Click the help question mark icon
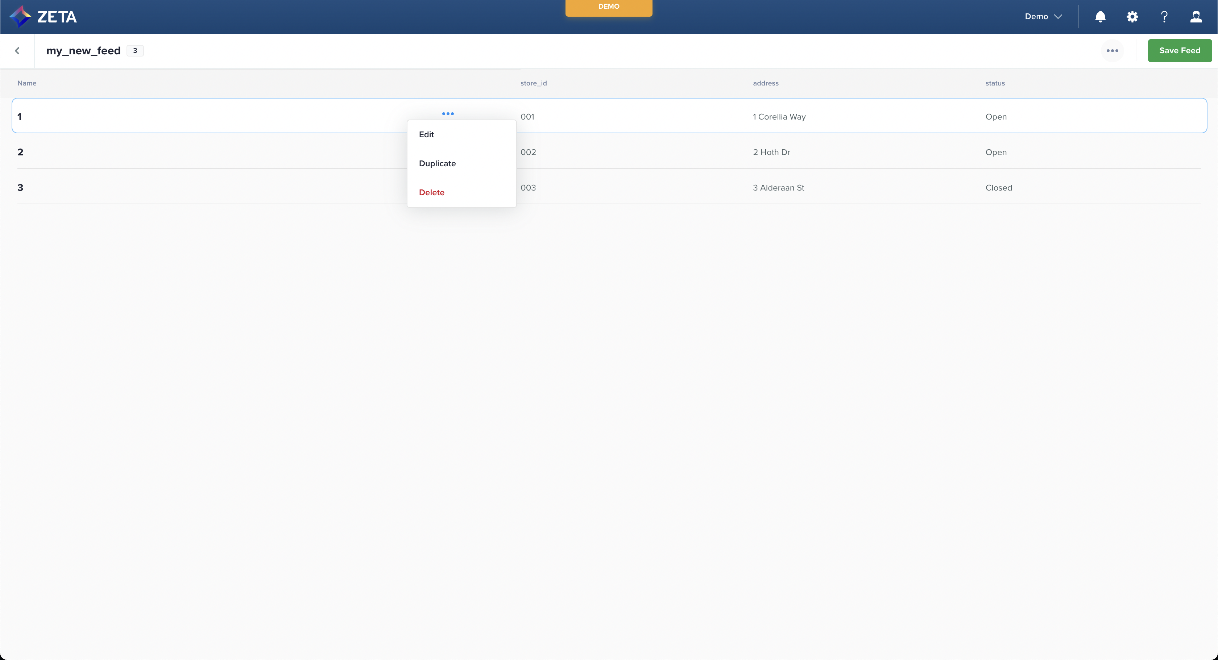 [x=1164, y=17]
